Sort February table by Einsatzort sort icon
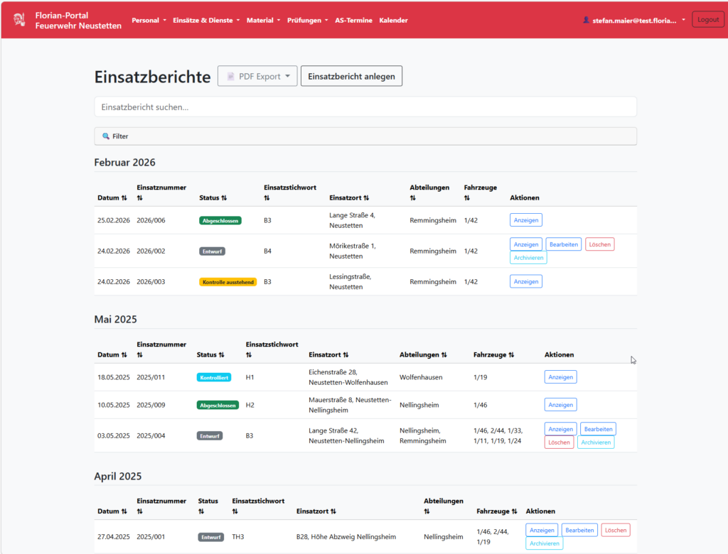The width and height of the screenshot is (728, 554). click(366, 197)
